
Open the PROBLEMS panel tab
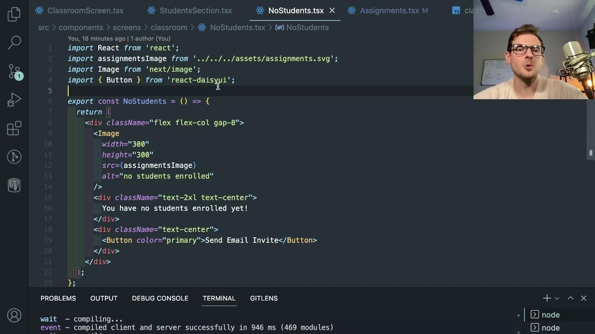(x=58, y=298)
